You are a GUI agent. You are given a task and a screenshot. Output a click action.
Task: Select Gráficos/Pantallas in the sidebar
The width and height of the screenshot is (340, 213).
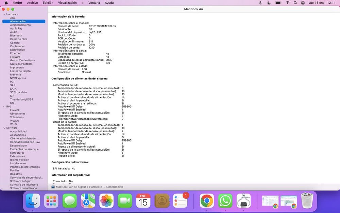(21, 64)
